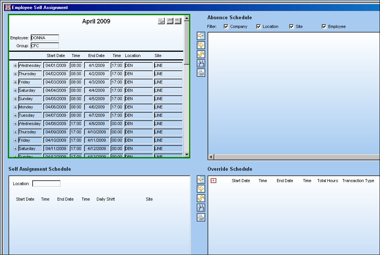Expand the Monday 04/06/2009 row
The height and width of the screenshot is (255, 380).
click(x=15, y=107)
